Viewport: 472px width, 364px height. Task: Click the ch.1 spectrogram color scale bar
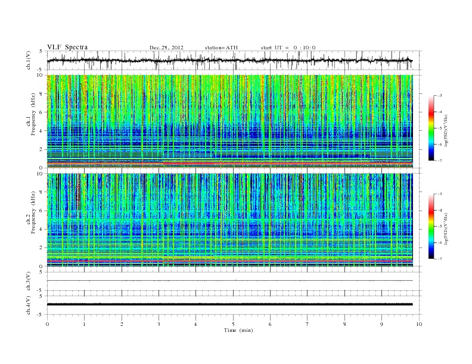[431, 128]
